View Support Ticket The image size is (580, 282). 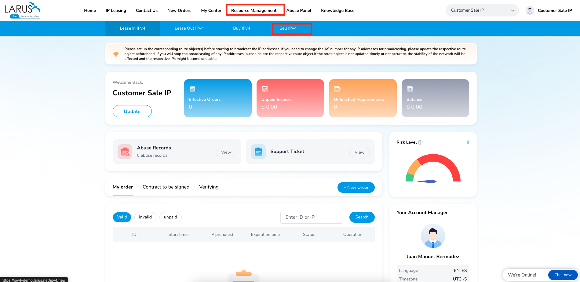pos(359,152)
